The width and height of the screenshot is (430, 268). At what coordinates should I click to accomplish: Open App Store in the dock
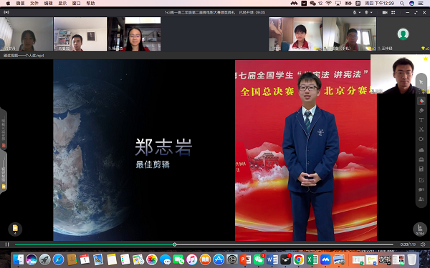pyautogui.click(x=219, y=259)
